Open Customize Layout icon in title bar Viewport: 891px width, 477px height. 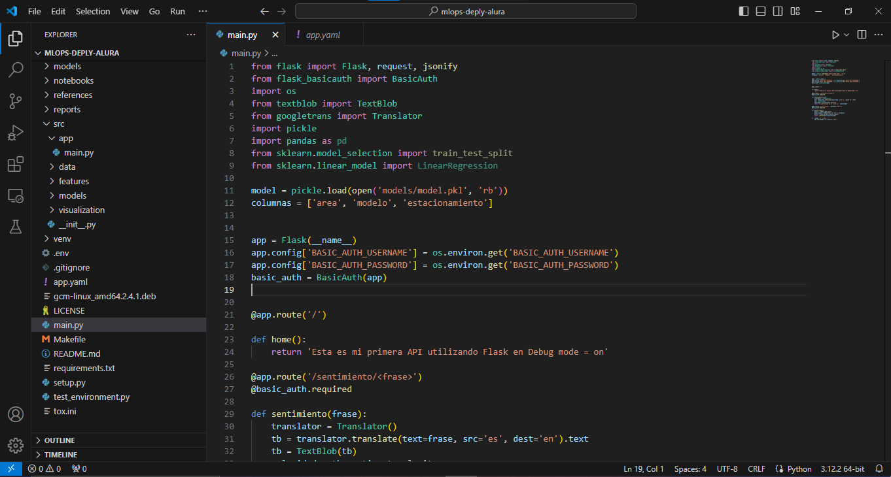[795, 11]
